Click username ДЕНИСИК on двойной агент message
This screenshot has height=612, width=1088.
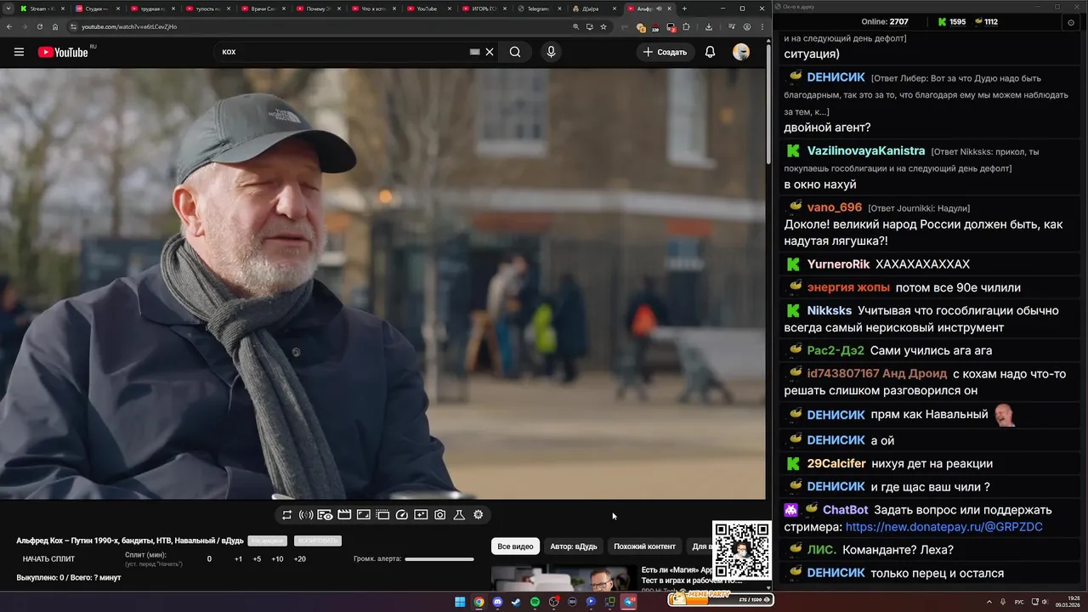point(836,77)
